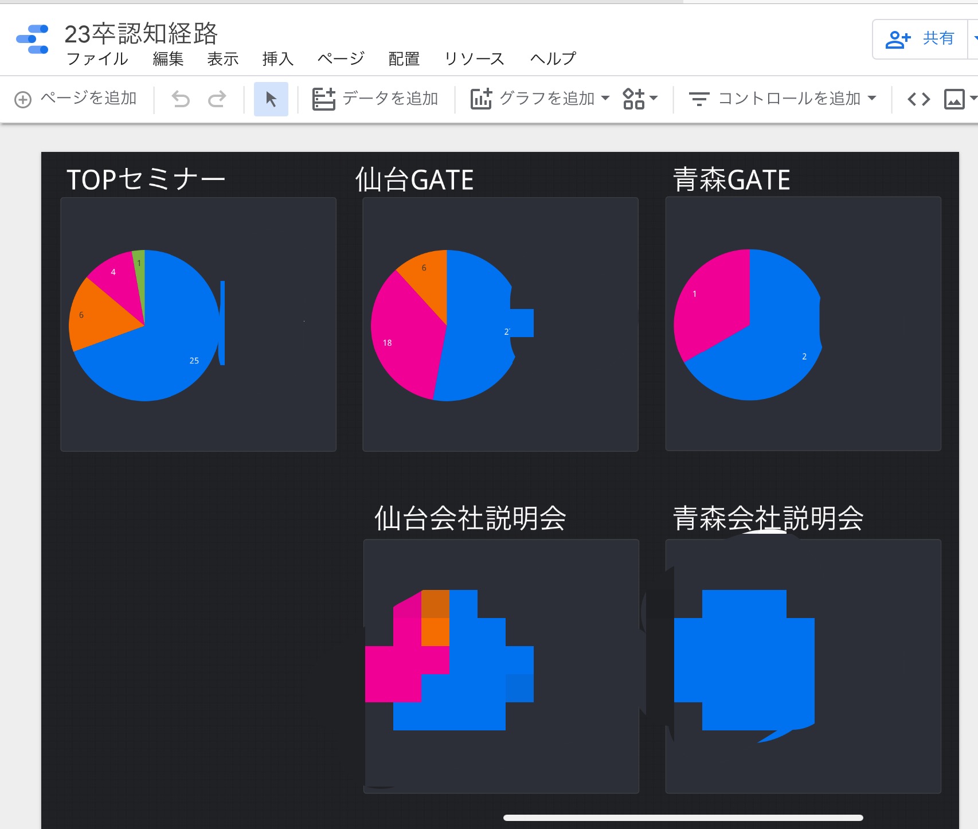Screen dimensions: 978x829
Task: Click the 共有 share button
Action: 921,39
